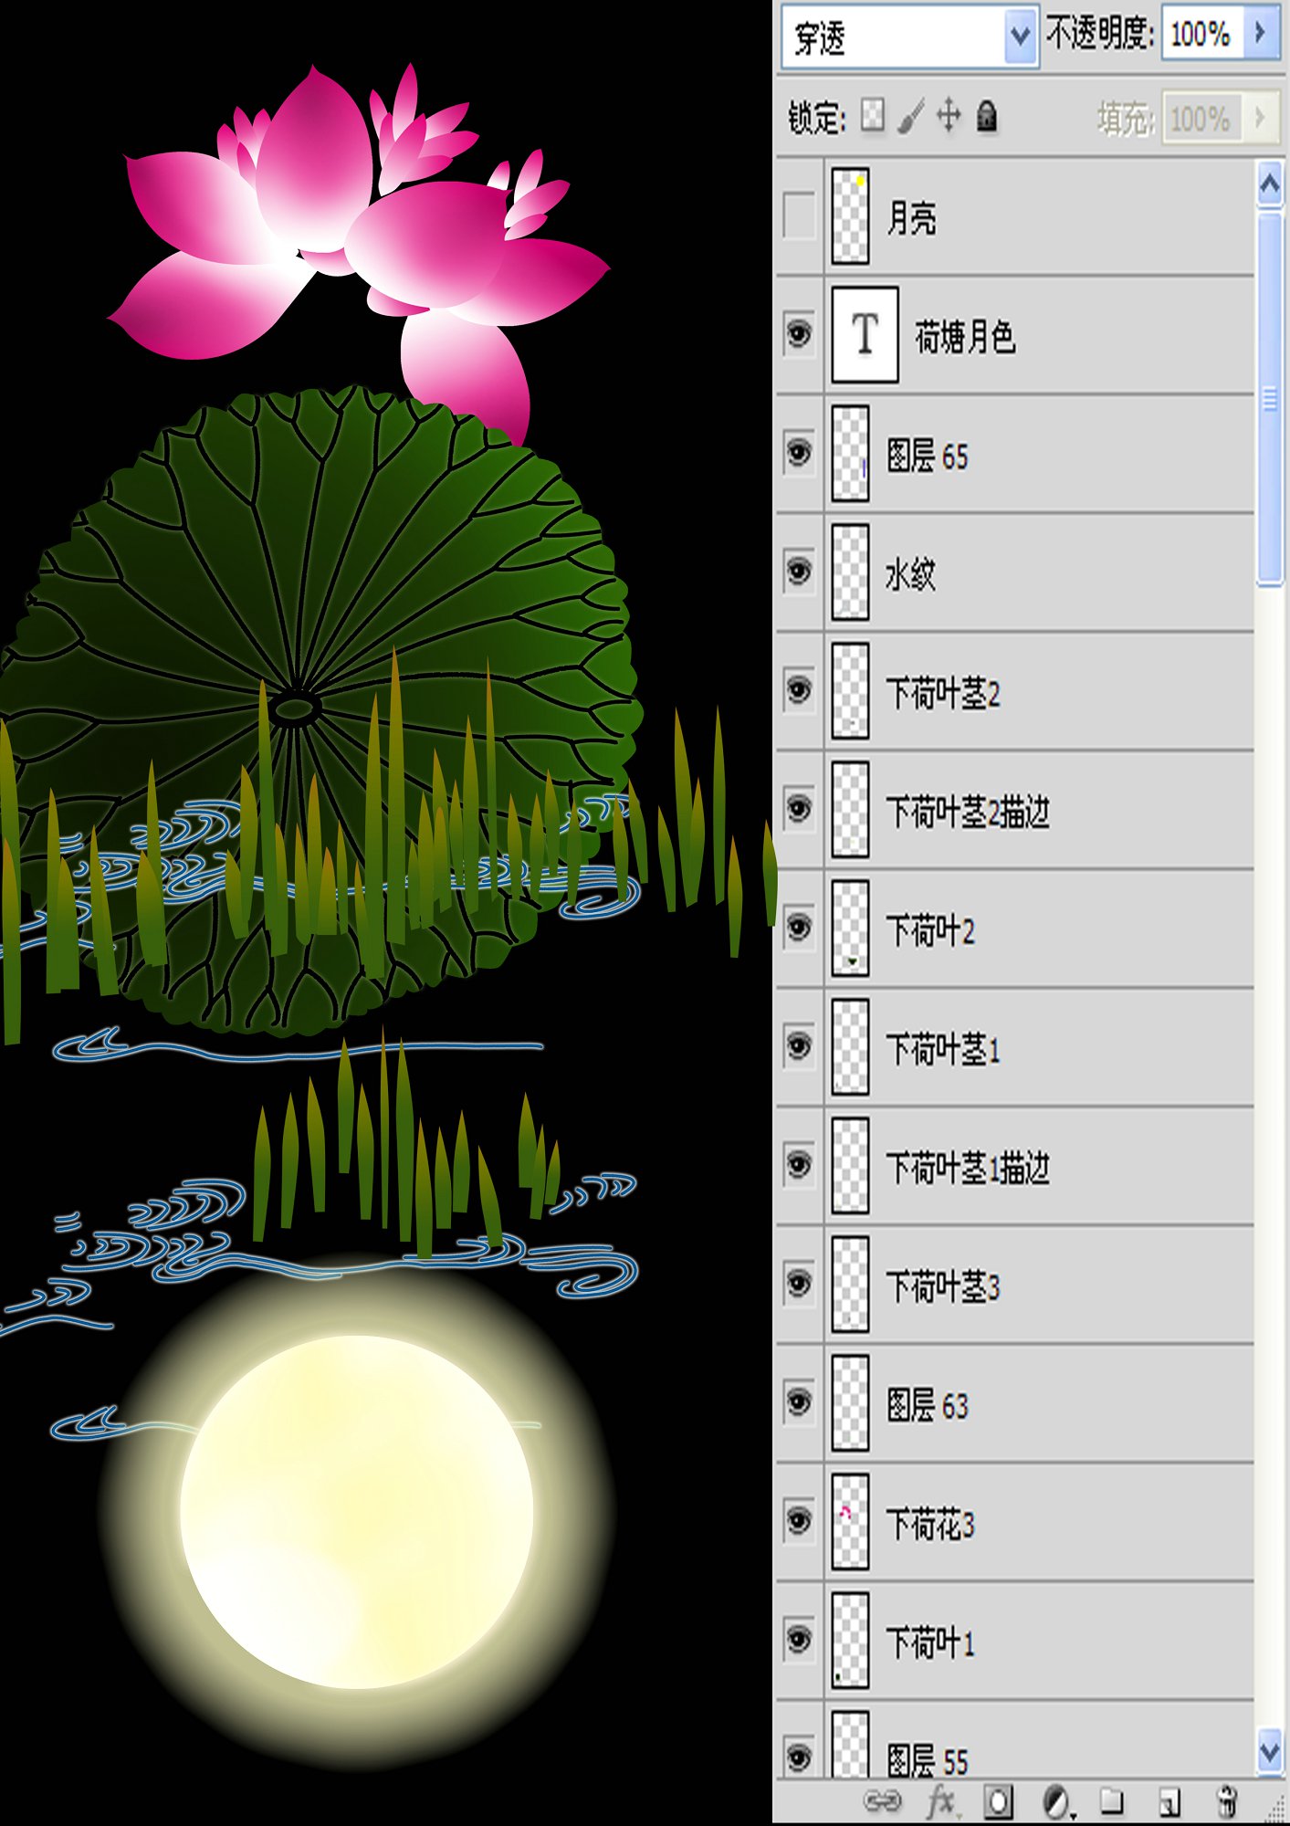
Task: Click layers panel scrollbar up arrow
Action: (1270, 185)
